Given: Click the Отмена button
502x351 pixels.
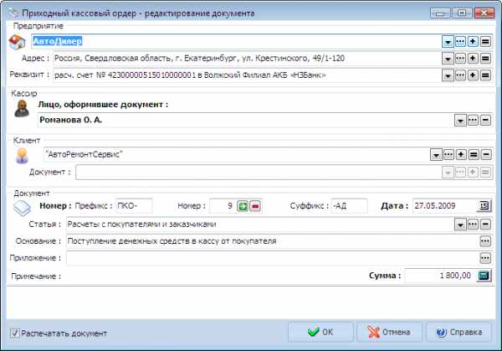Looking at the screenshot, I should [x=387, y=332].
